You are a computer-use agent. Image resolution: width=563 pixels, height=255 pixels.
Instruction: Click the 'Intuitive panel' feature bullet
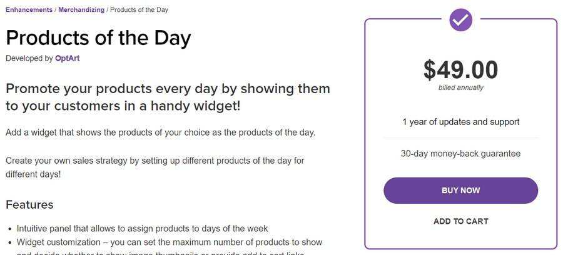coord(142,228)
